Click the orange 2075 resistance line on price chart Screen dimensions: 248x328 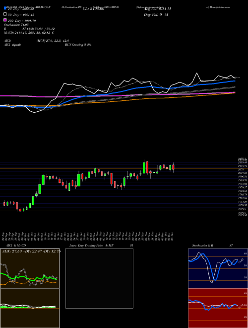pos(124,168)
